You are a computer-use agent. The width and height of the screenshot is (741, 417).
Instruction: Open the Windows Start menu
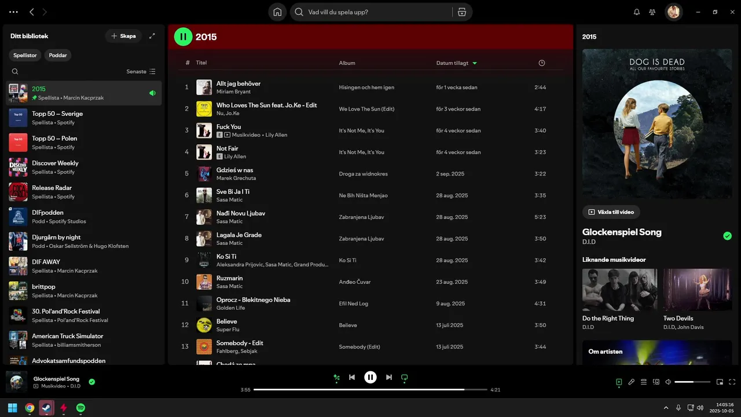[12, 408]
